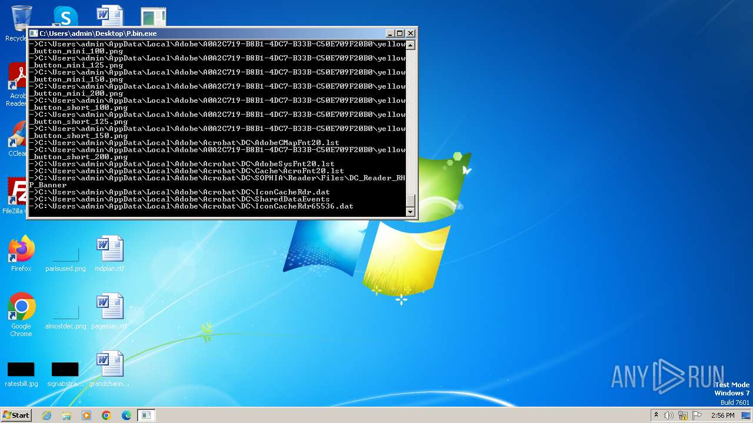
Task: Click the console window system menu icon
Action: pyautogui.click(x=34, y=33)
